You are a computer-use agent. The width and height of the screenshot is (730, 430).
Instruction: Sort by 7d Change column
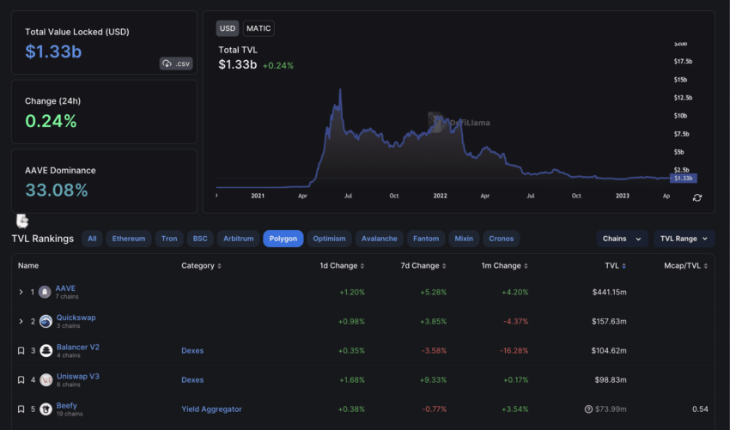pos(423,266)
